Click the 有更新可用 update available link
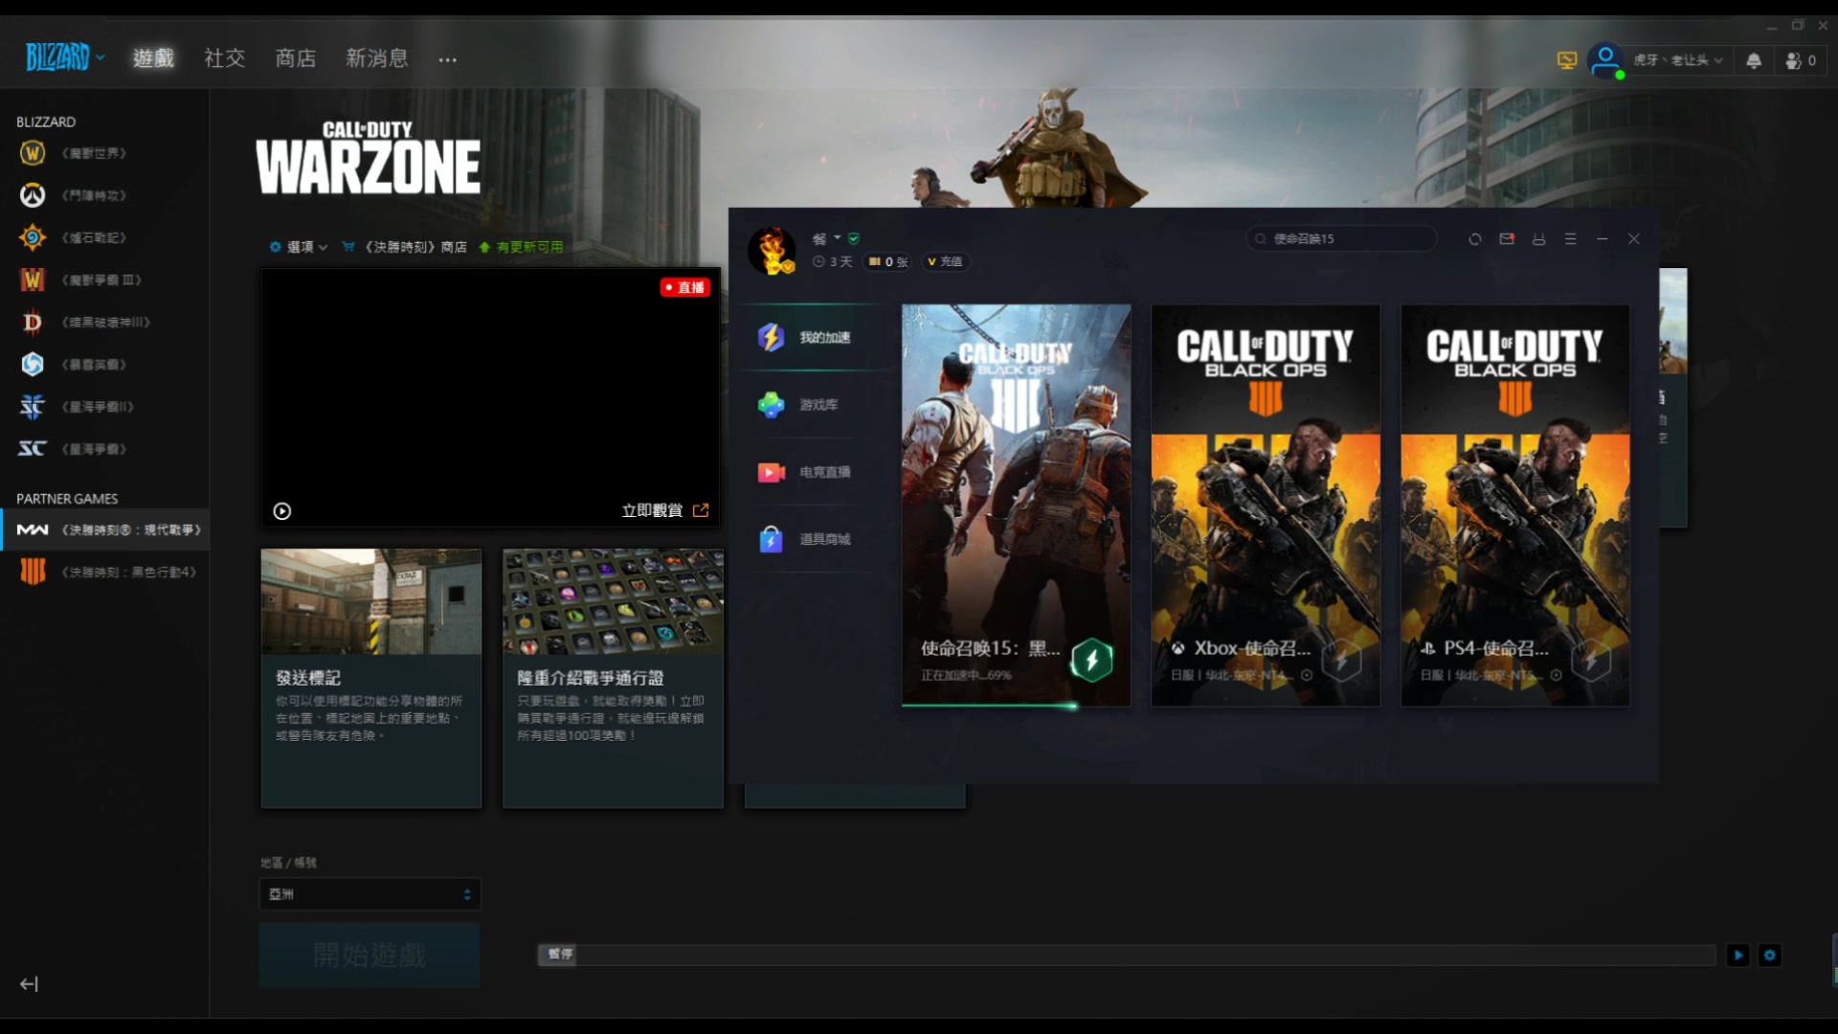Screen dimensions: 1838x1034 (x=521, y=247)
